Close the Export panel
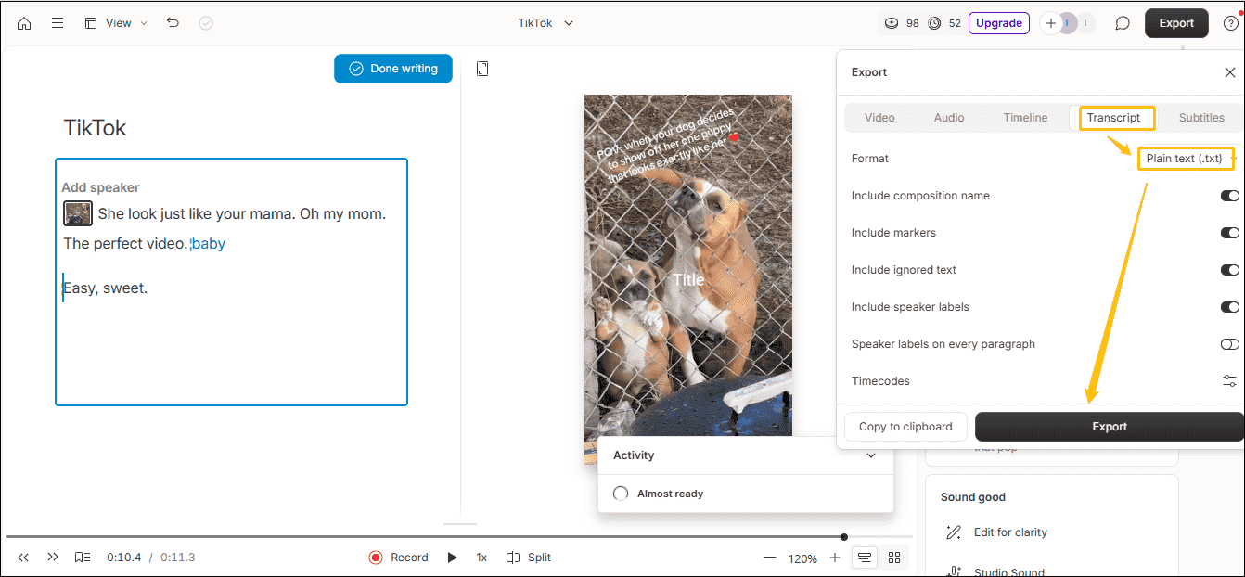The height and width of the screenshot is (577, 1245). click(1230, 72)
